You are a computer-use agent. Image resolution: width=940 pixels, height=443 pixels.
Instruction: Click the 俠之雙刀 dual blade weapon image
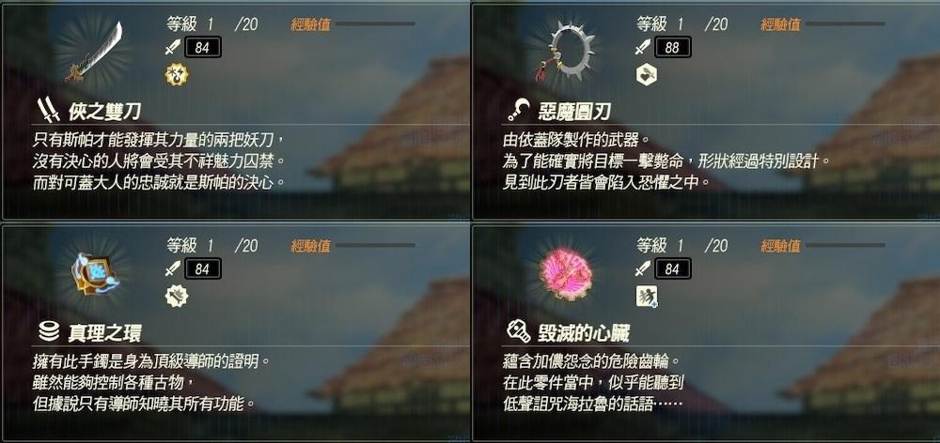pyautogui.click(x=95, y=52)
